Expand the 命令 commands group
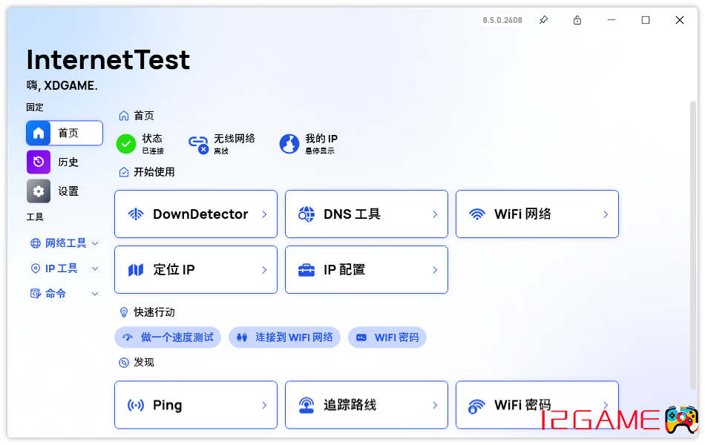This screenshot has height=445, width=705. pos(65,294)
